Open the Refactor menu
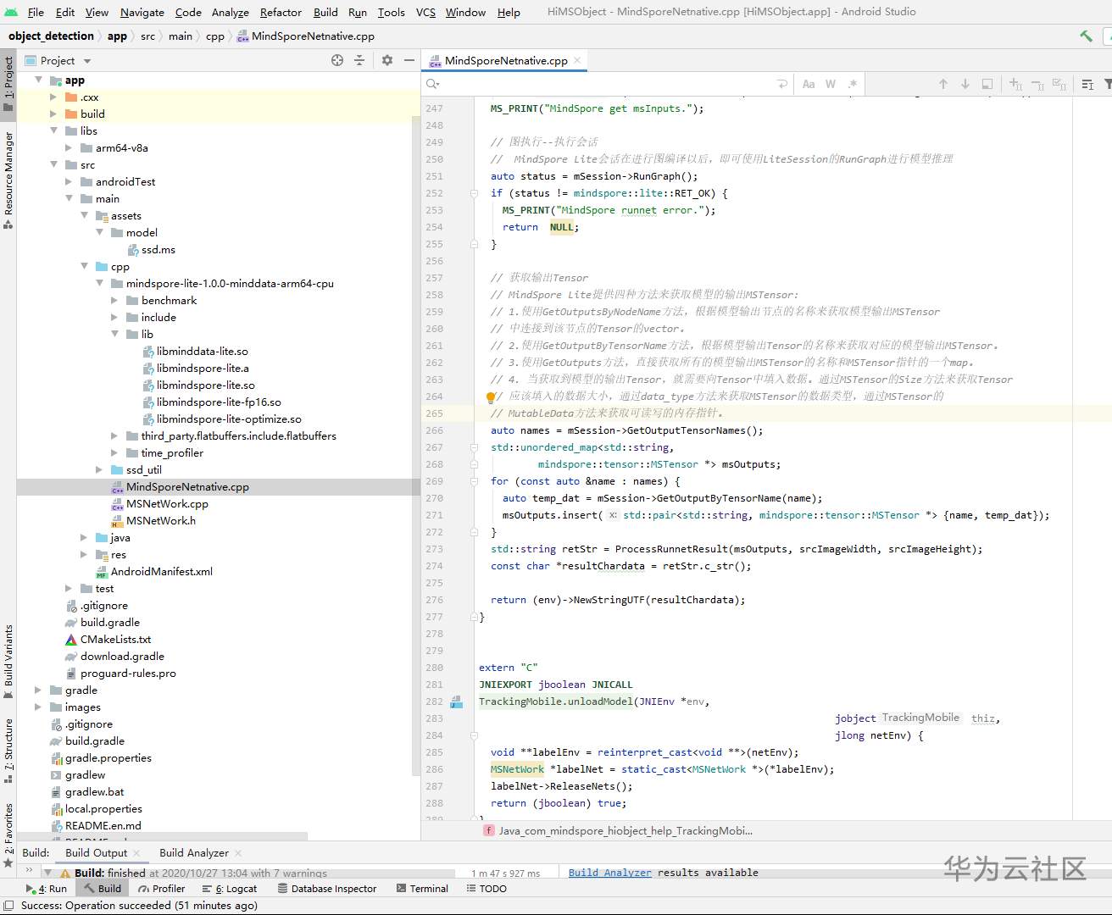 tap(281, 12)
